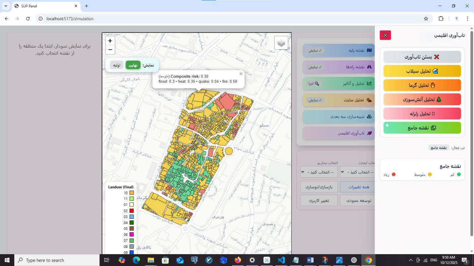Image resolution: width=474 pixels, height=266 pixels.
Task: Open Windows Start menu
Action: tap(7, 260)
